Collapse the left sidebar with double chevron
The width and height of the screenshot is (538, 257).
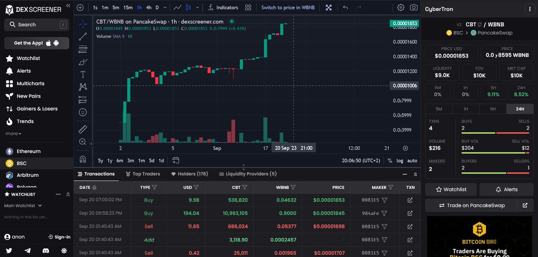pyautogui.click(x=68, y=6)
